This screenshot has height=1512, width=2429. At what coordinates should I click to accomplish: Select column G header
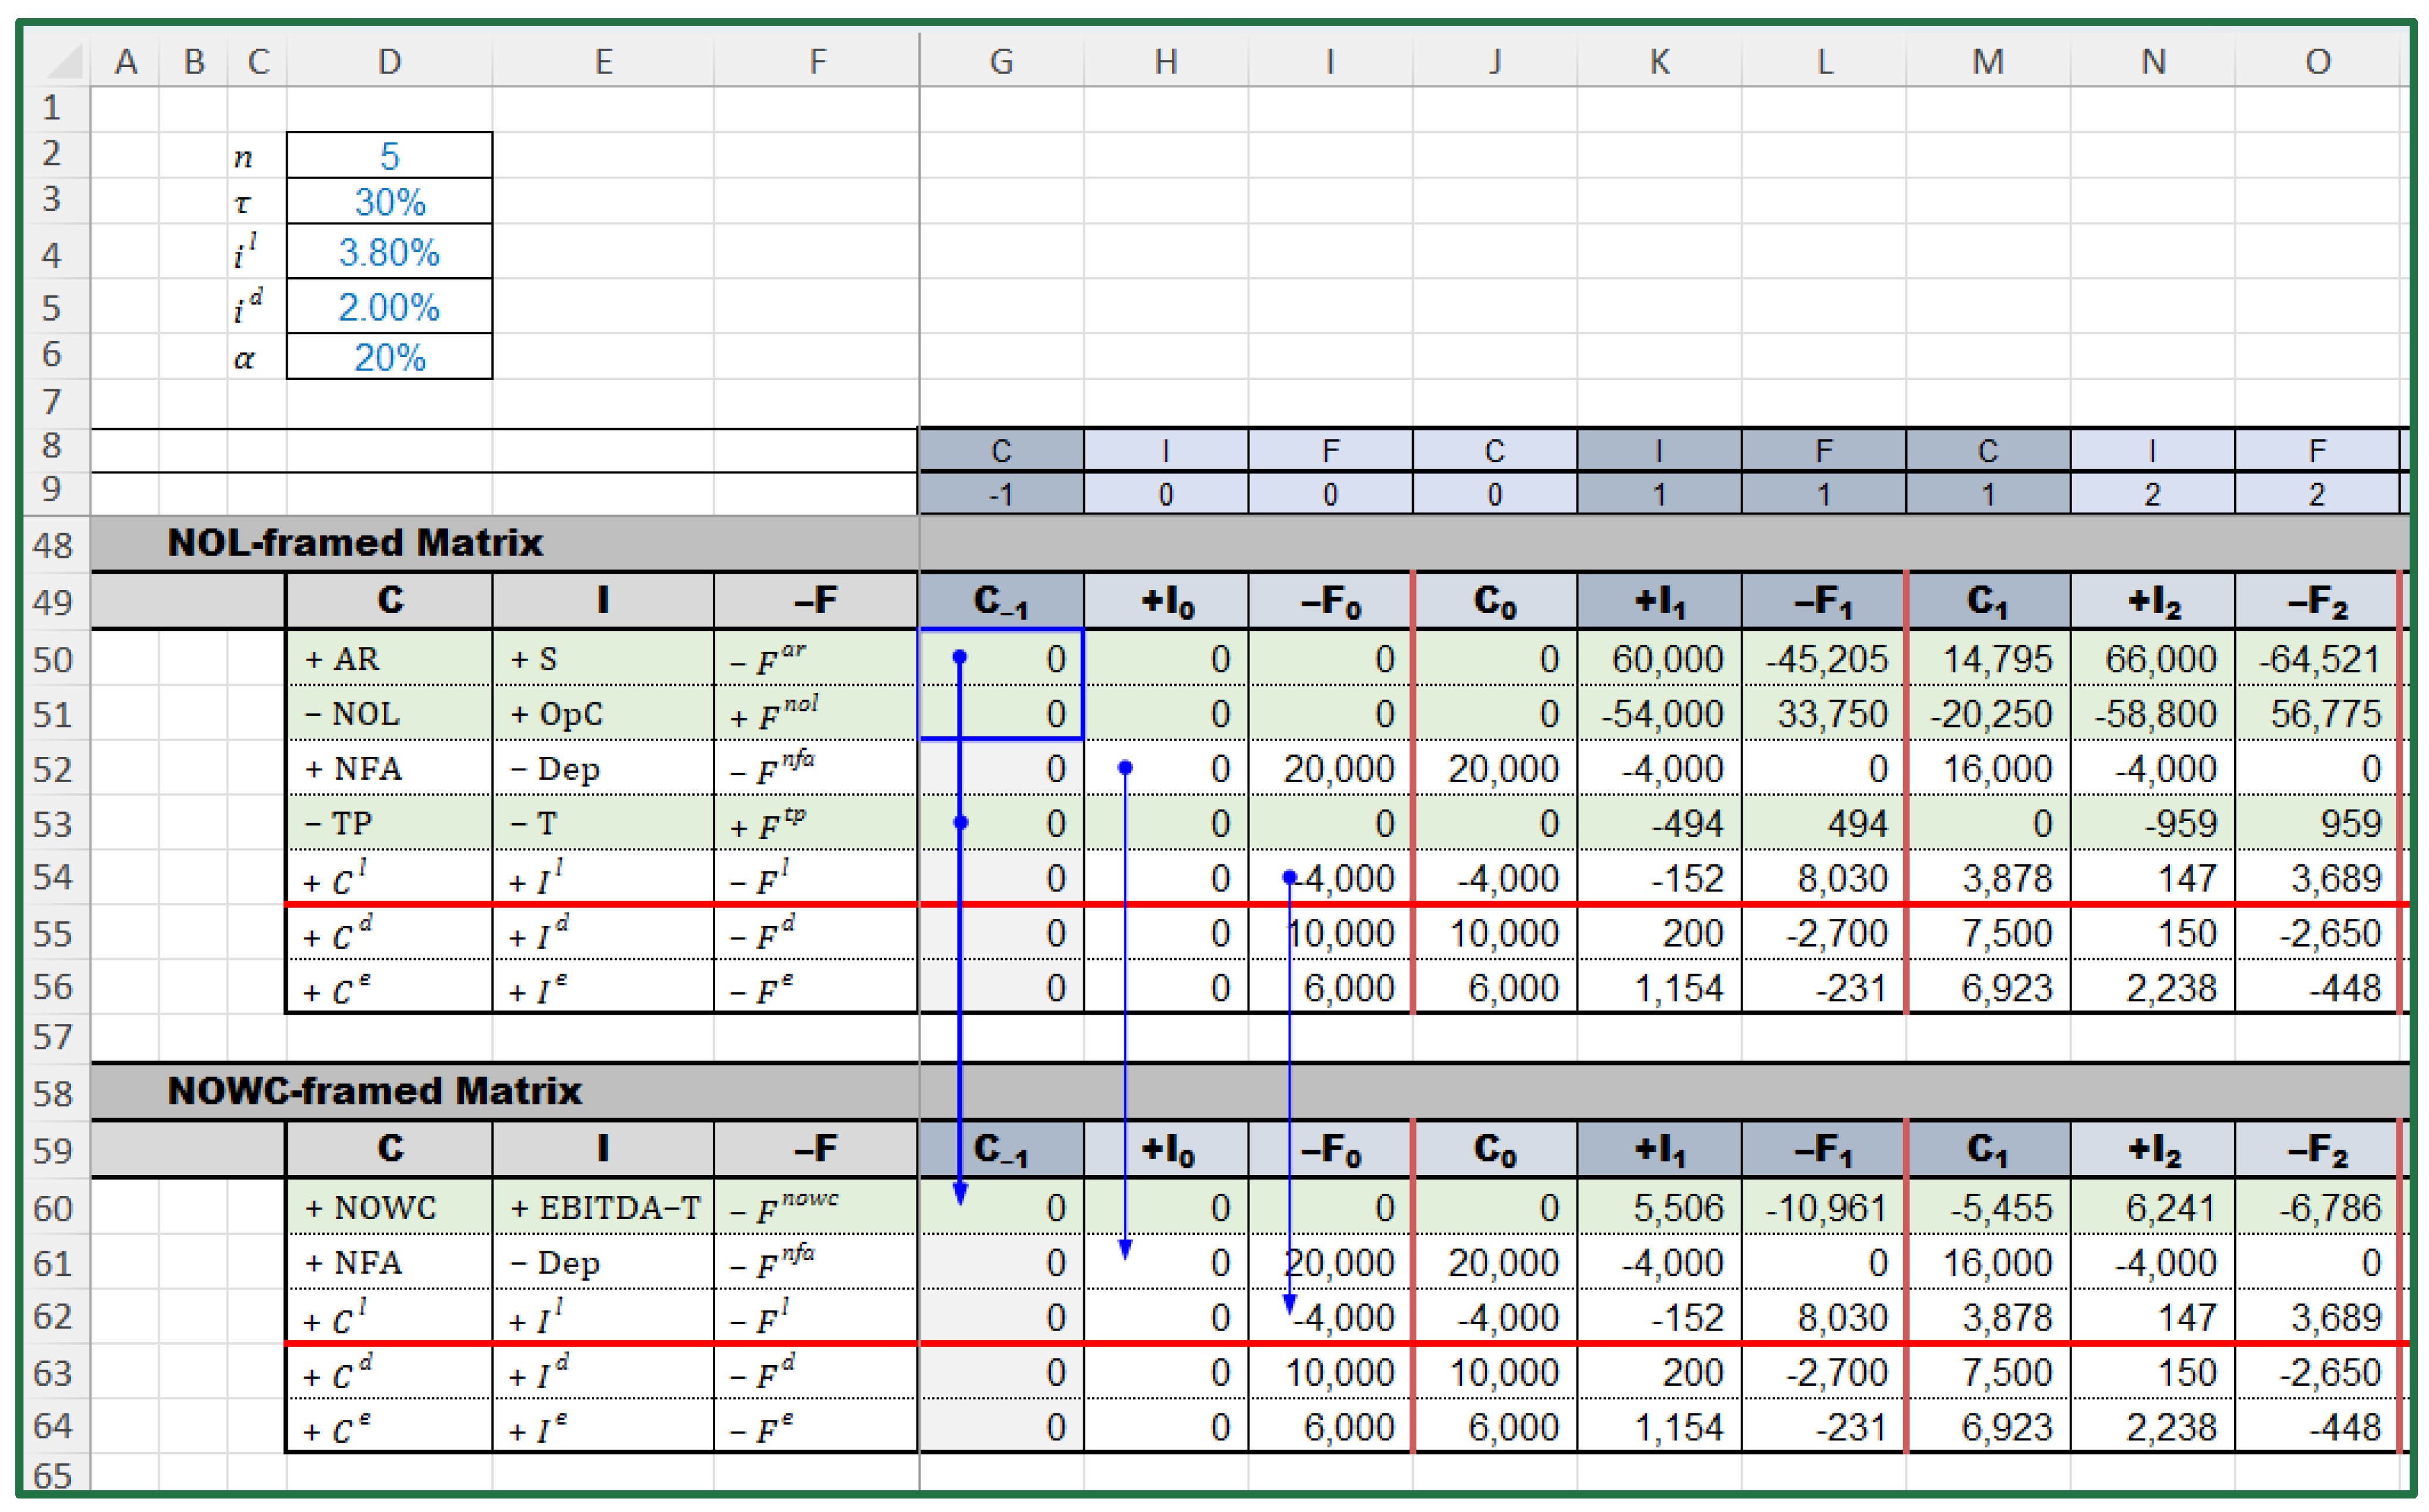(x=1001, y=62)
